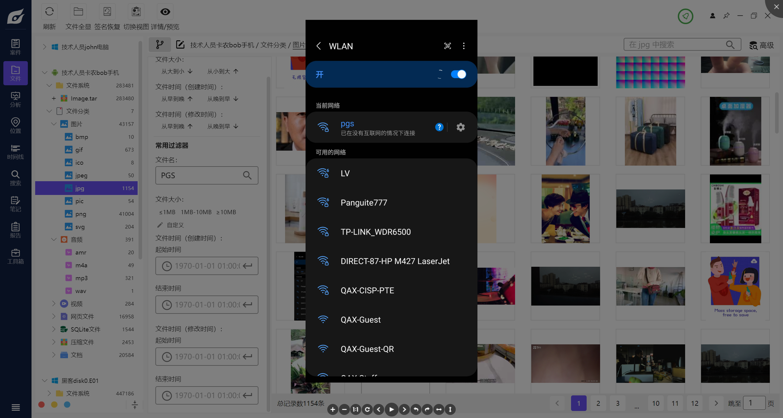Open the Timeline (时间线) sidebar panel
The width and height of the screenshot is (783, 418).
click(15, 152)
